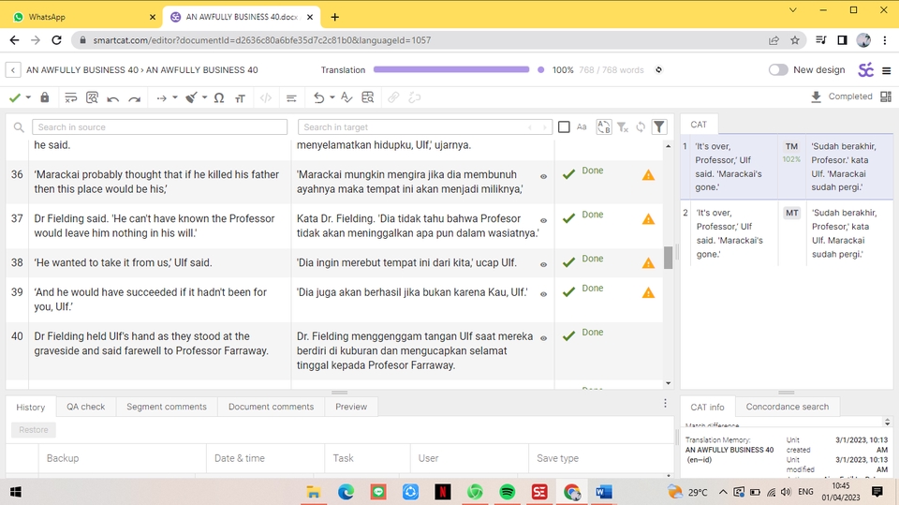This screenshot has width=899, height=505.
Task: Toggle eye icon on segment 38
Action: pyautogui.click(x=543, y=265)
